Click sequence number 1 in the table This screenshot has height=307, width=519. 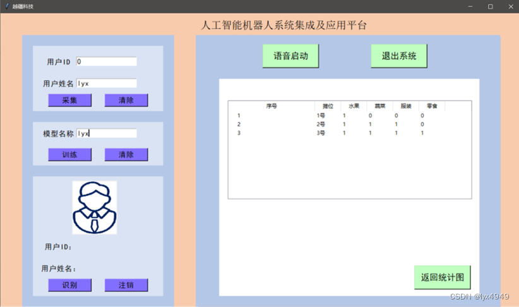pos(239,116)
